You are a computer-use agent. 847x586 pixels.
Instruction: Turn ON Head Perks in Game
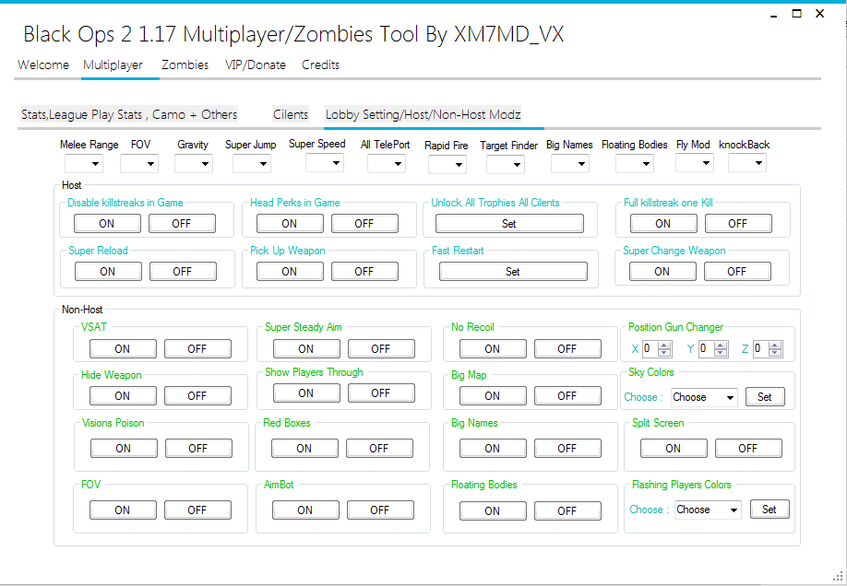click(290, 223)
